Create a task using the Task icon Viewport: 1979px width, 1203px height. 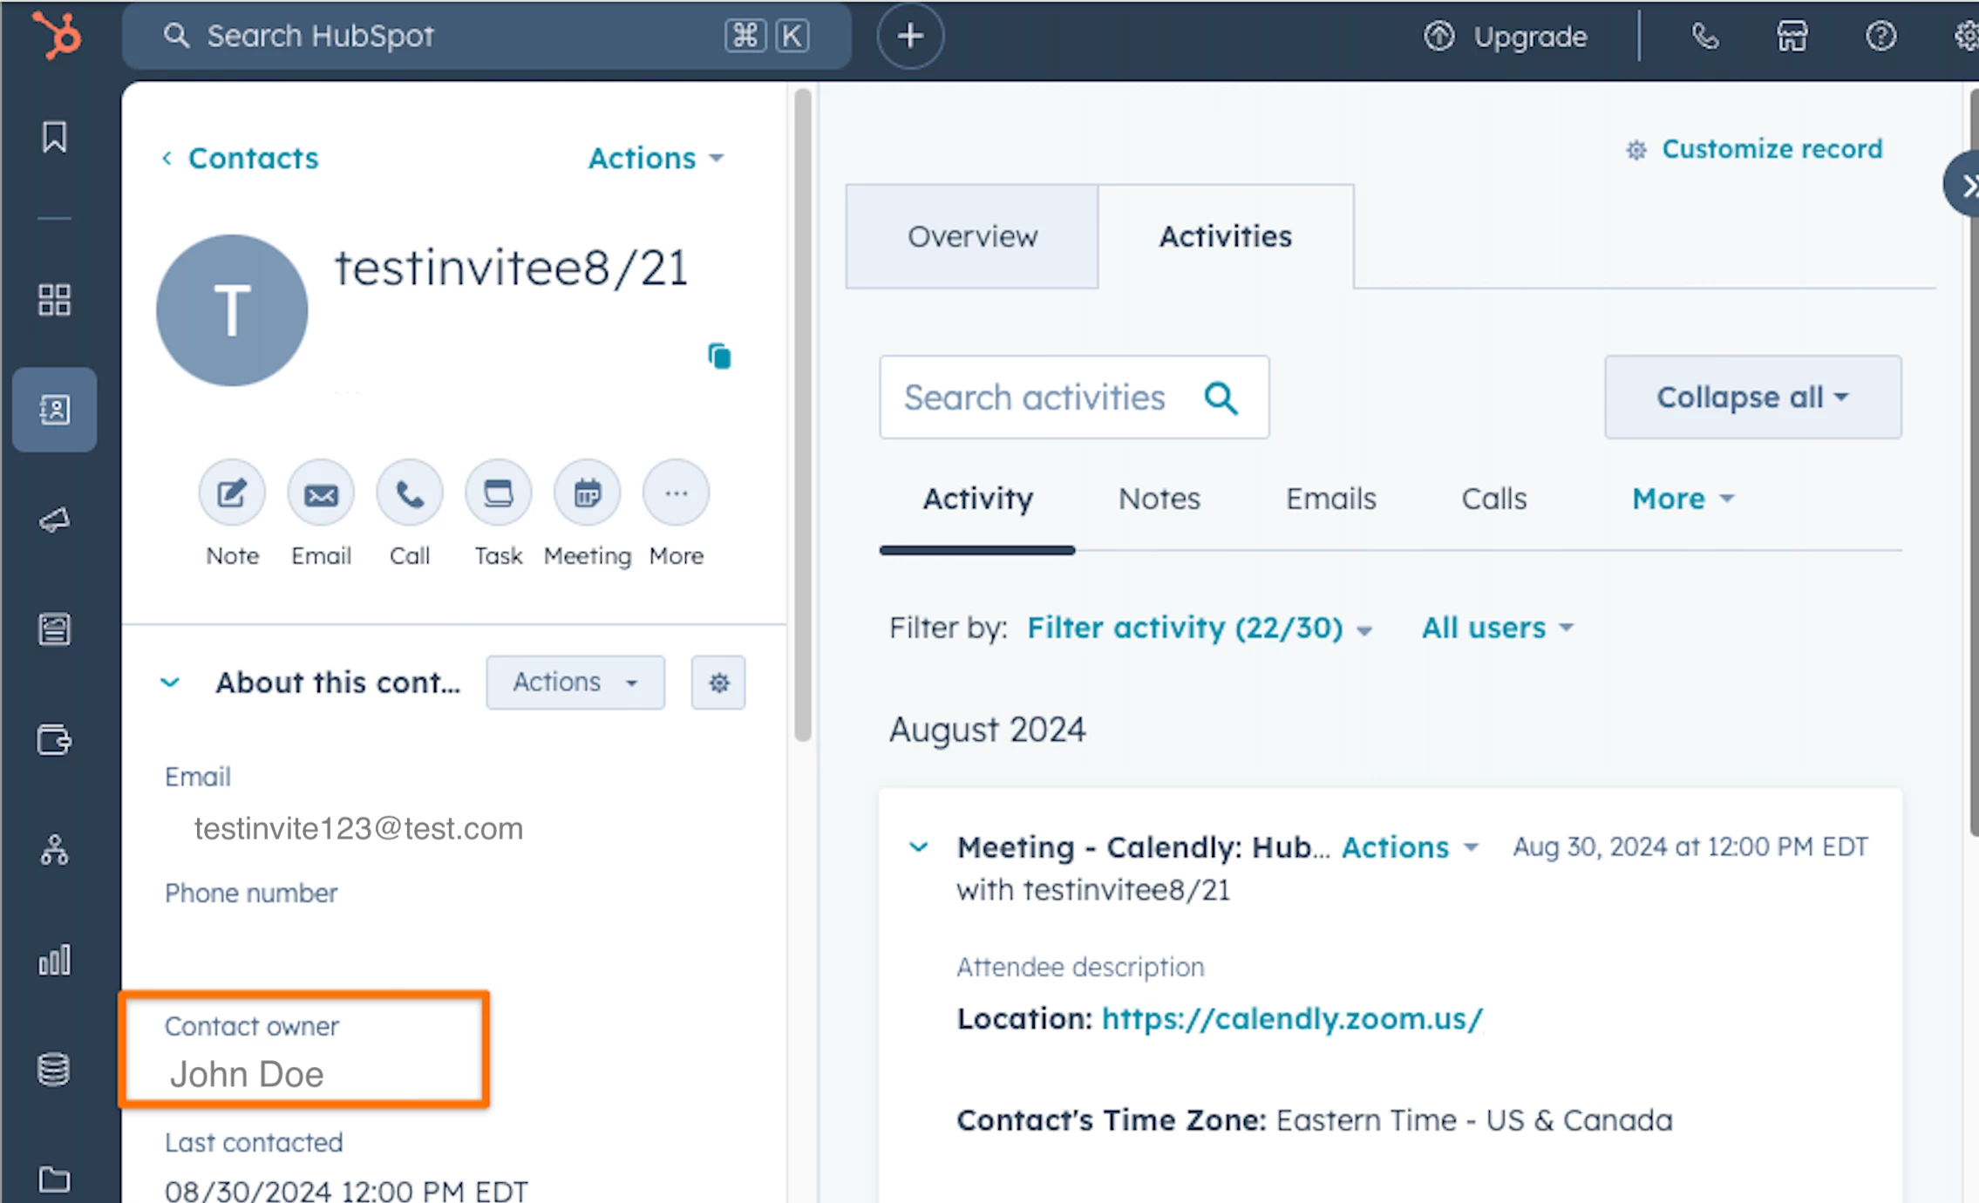coord(499,493)
